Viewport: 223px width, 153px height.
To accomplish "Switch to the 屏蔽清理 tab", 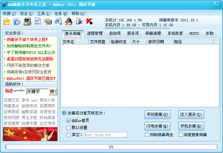I will pyautogui.click(x=153, y=33).
